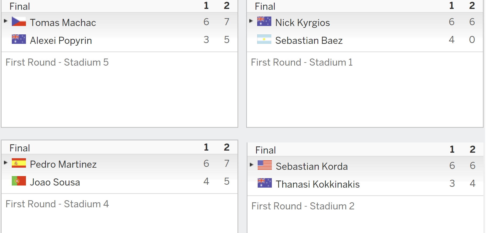Select First Round - Stadium 5 text
486x233 pixels.
pos(57,62)
